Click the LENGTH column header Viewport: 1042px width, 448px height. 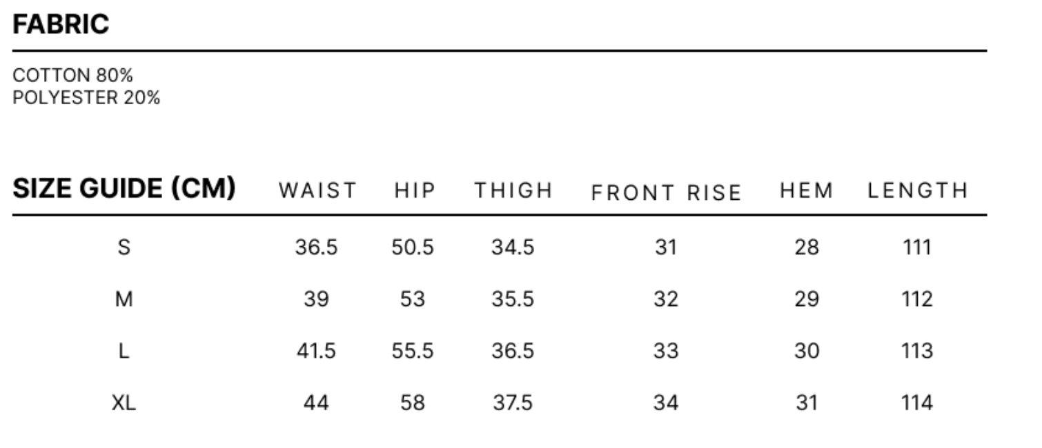coord(918,190)
